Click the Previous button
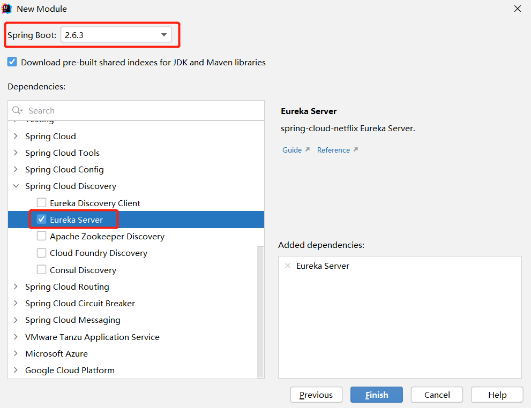The image size is (531, 408). click(x=316, y=395)
